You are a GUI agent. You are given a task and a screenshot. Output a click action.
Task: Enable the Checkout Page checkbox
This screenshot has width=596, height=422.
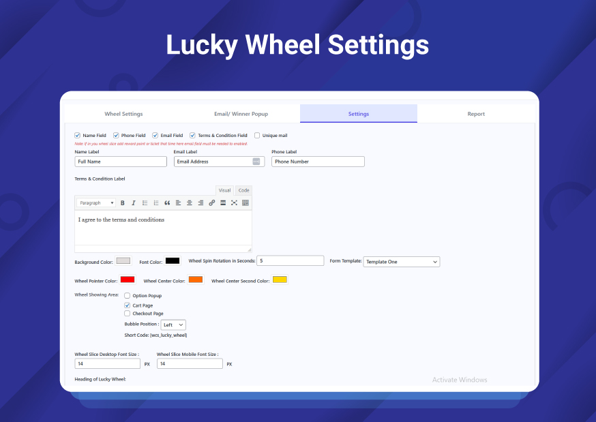[128, 314]
